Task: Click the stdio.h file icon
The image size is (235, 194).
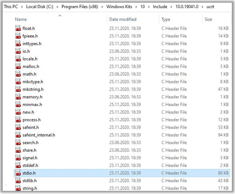Action: point(18,173)
